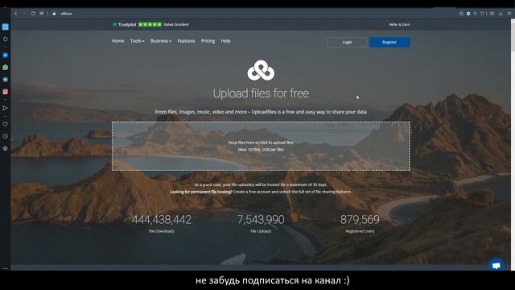The image size is (515, 290).
Task: Open the top blue sidebar workspace icon
Action: pyautogui.click(x=6, y=27)
